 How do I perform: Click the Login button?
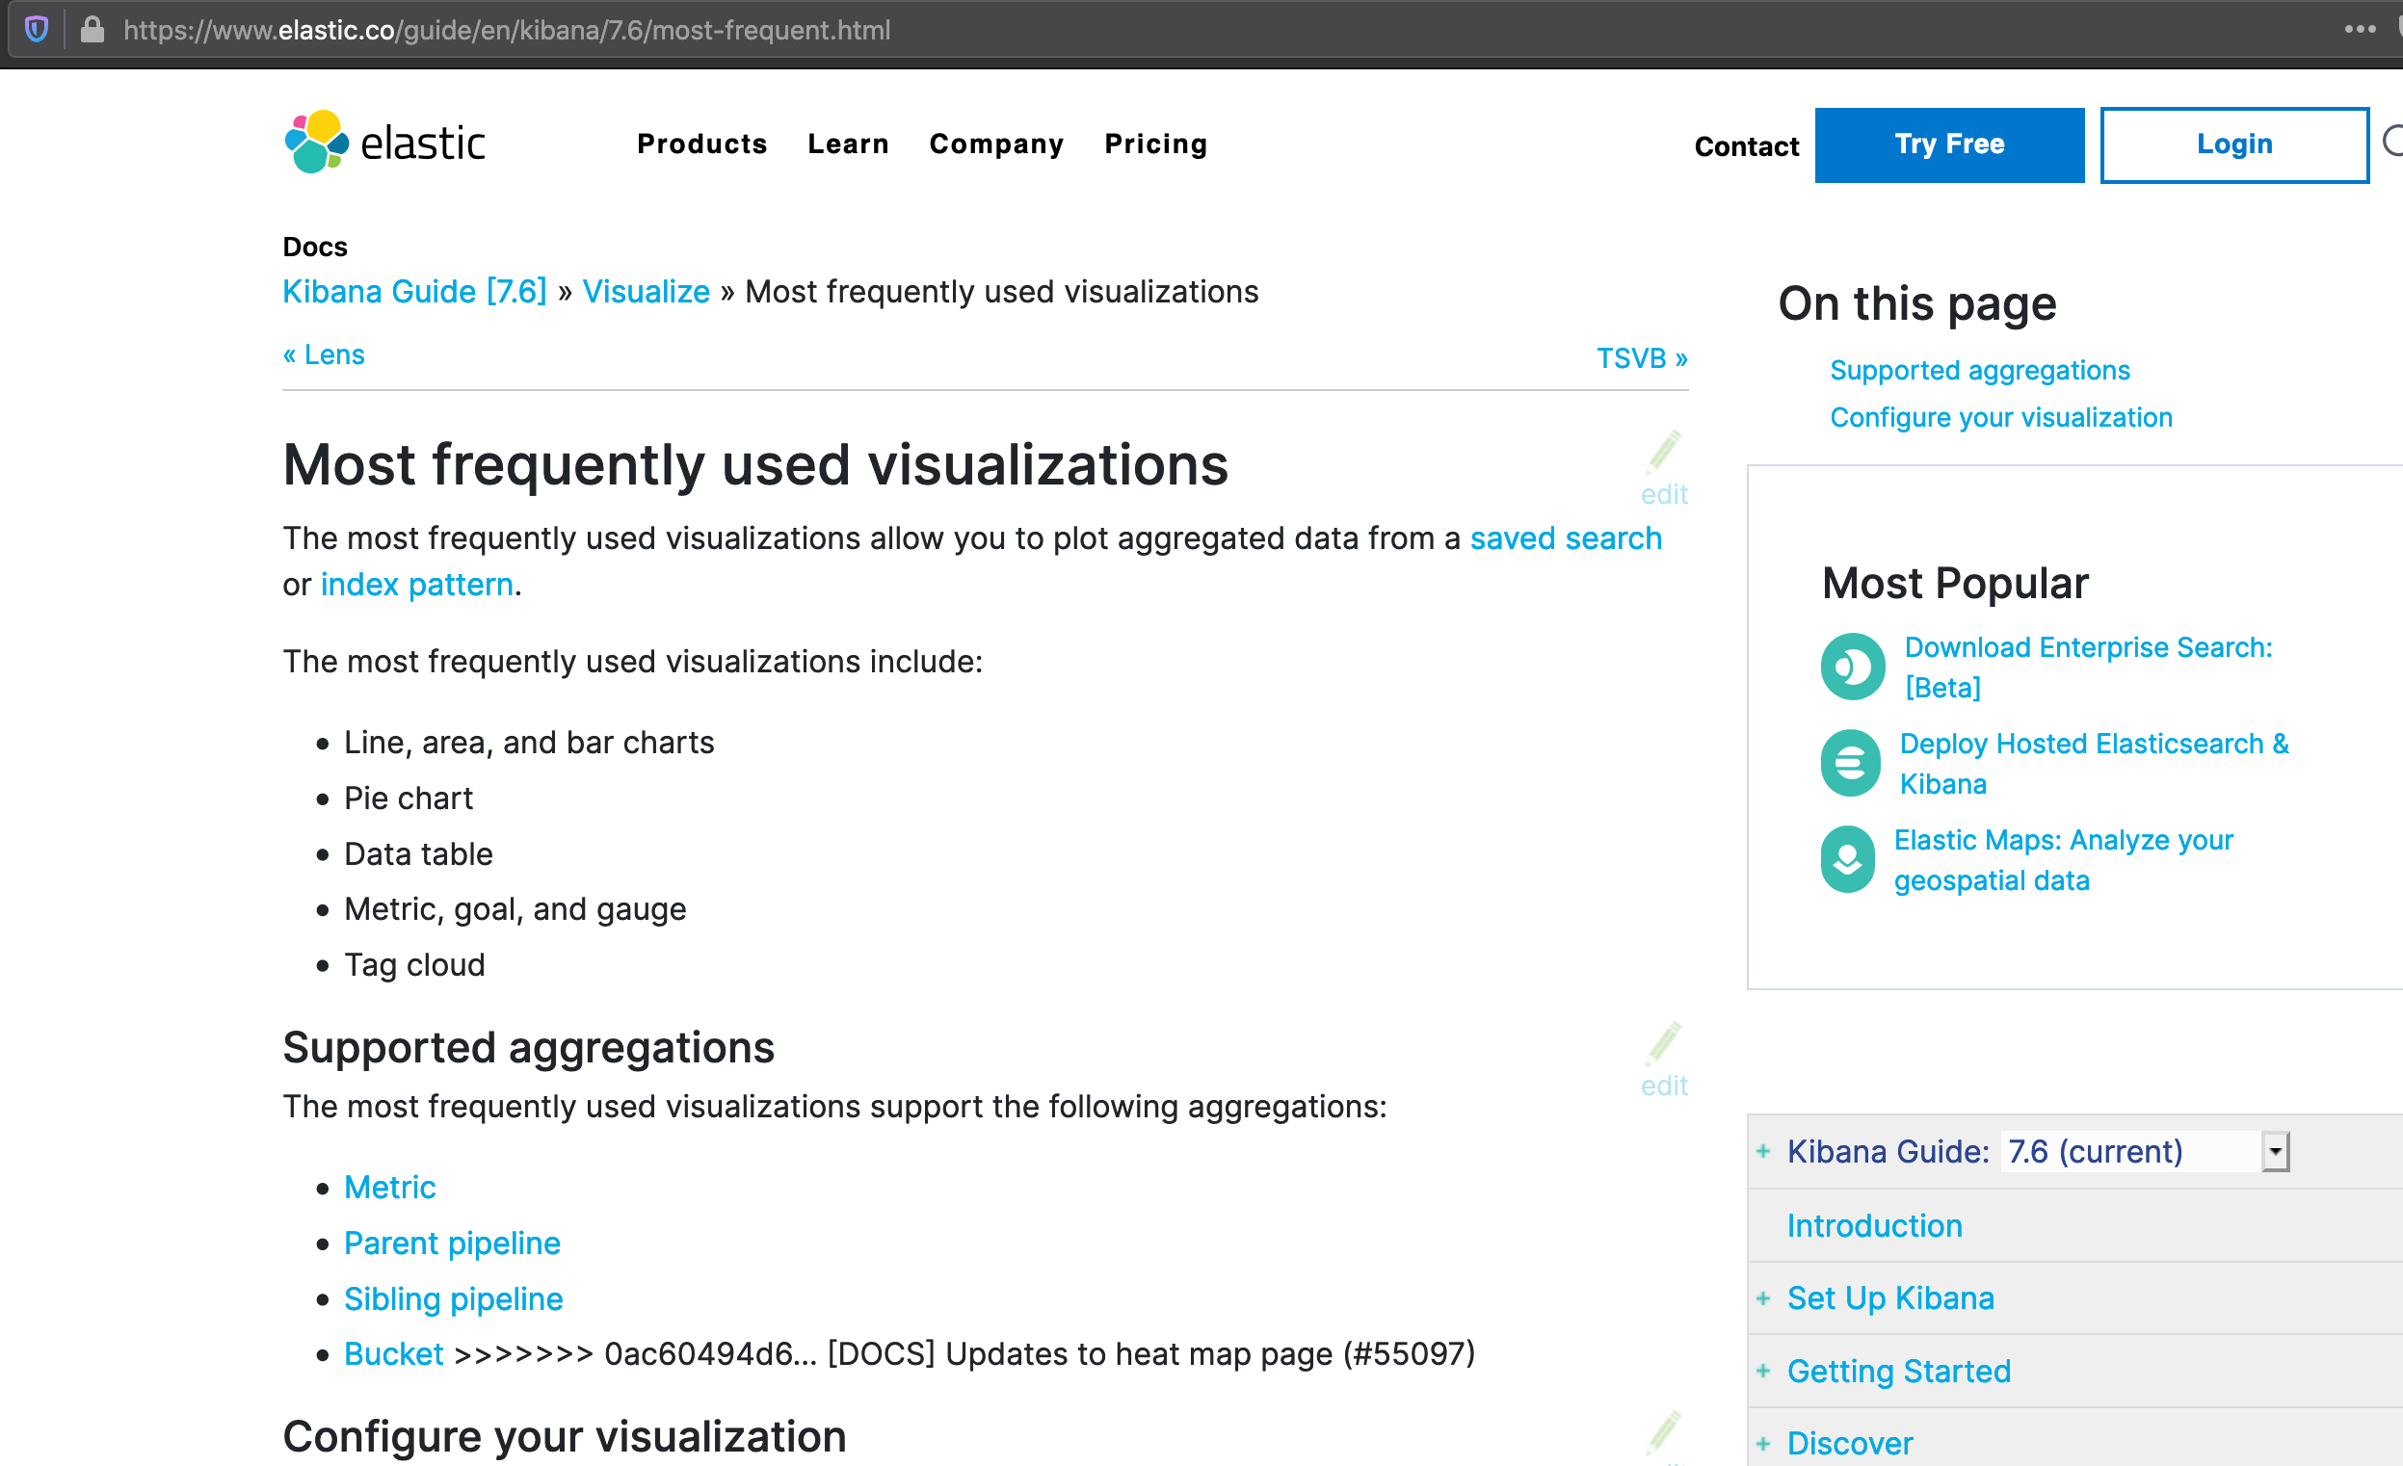coord(2234,145)
